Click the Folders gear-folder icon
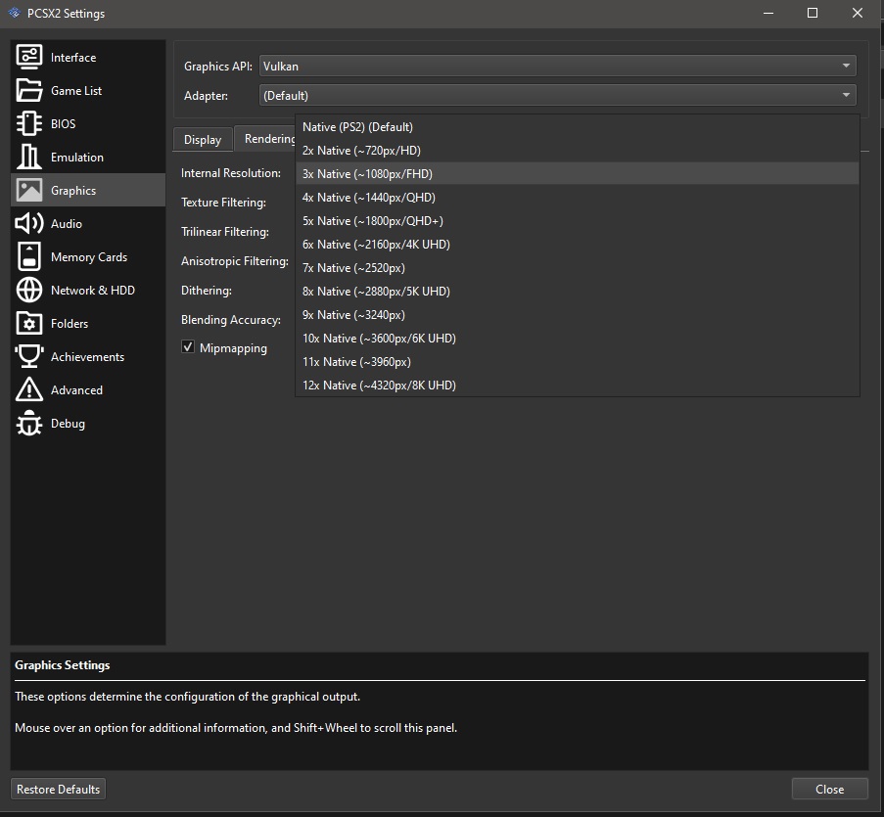884x817 pixels. click(x=28, y=323)
